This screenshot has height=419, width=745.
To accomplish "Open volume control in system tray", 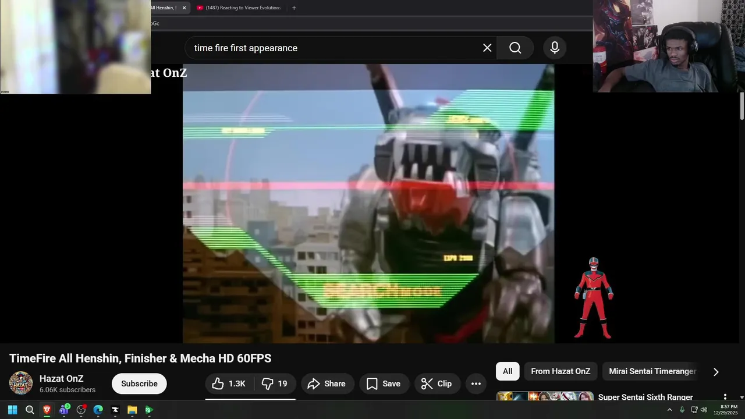I will (x=704, y=410).
